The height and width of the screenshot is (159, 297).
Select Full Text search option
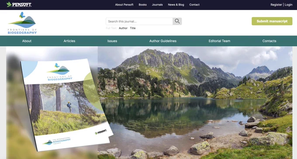pyautogui.click(x=111, y=28)
